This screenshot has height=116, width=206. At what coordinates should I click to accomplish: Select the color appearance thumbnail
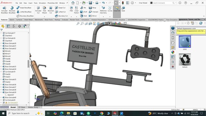click(185, 42)
